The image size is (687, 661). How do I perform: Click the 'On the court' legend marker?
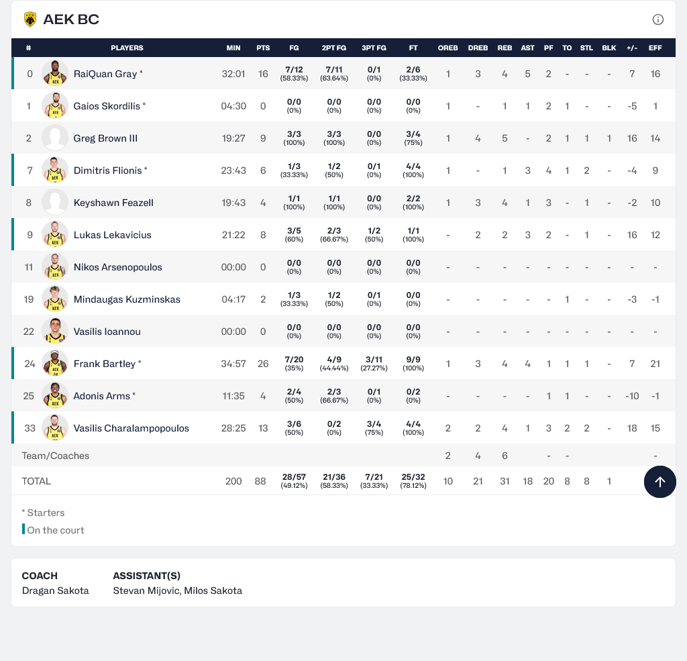pyautogui.click(x=23, y=529)
